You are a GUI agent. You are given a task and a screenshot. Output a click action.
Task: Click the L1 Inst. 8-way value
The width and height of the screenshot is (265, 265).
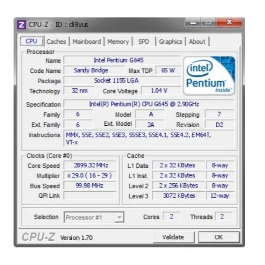point(220,175)
